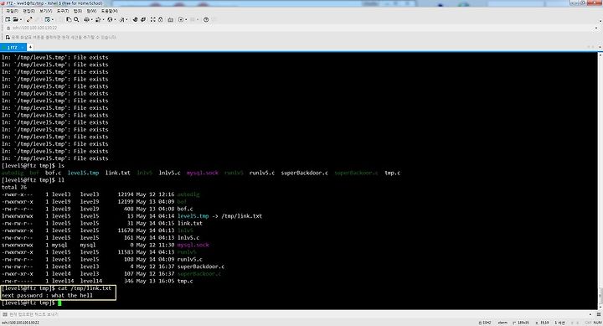The height and width of the screenshot is (326, 603).
Task: Click 'next password : what the hell' line
Action: pos(47,296)
